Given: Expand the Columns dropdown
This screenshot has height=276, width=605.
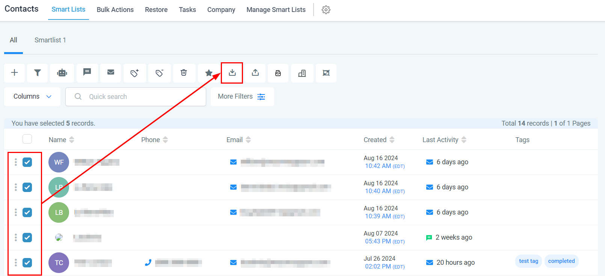Looking at the screenshot, I should (x=32, y=97).
